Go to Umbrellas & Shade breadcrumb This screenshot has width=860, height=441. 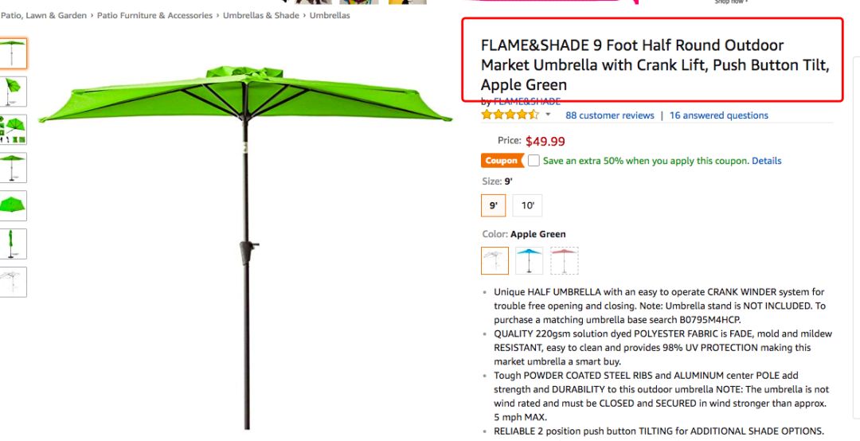click(x=260, y=15)
